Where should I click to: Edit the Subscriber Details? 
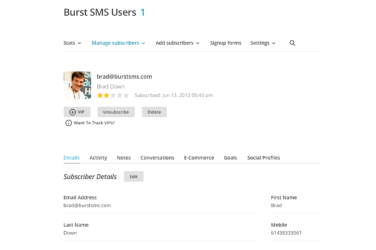click(133, 177)
